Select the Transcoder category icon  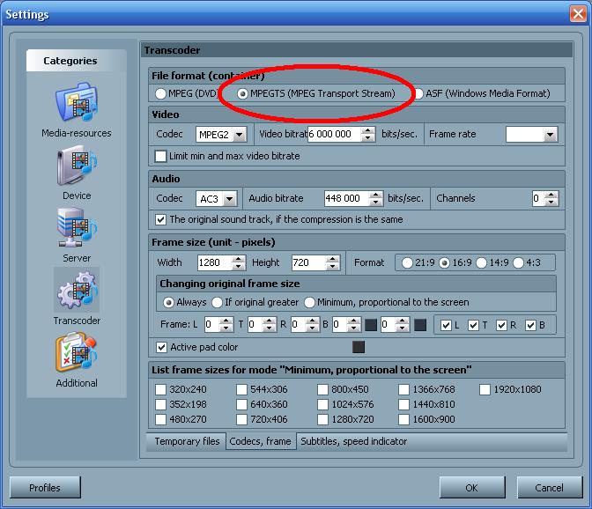coord(77,290)
